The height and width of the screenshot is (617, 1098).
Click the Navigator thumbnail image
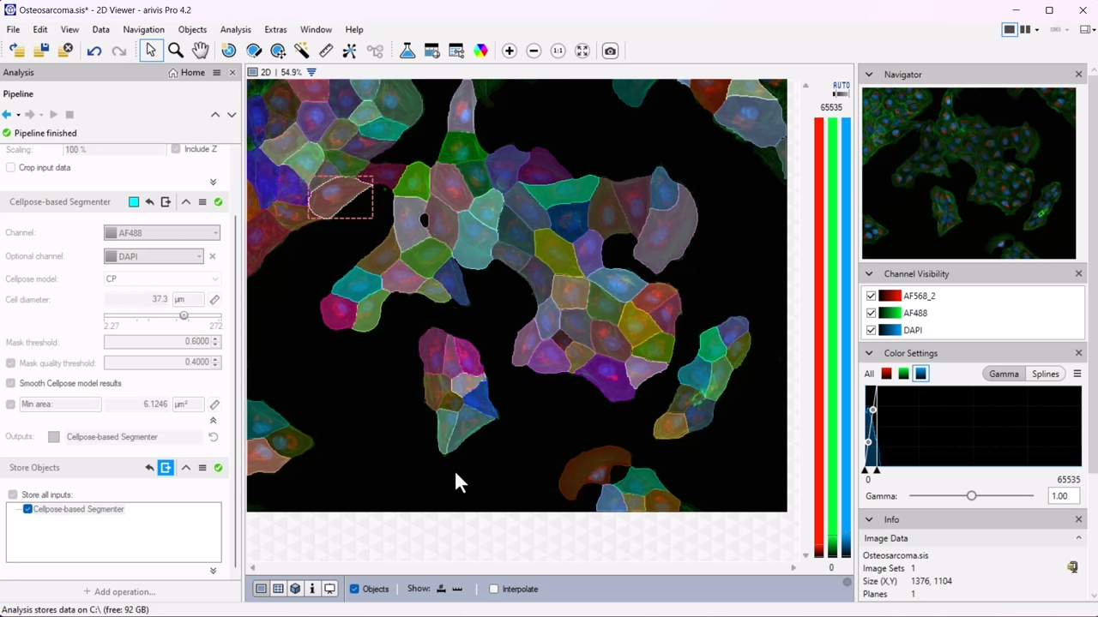tap(968, 173)
